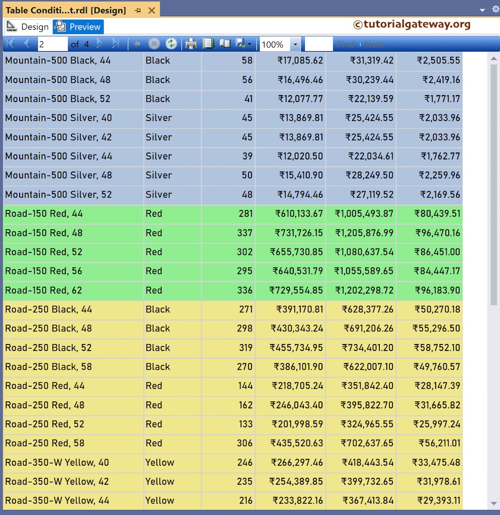Click the gear icon in the title bar
Screen dimensions: 500x515
click(495, 9)
